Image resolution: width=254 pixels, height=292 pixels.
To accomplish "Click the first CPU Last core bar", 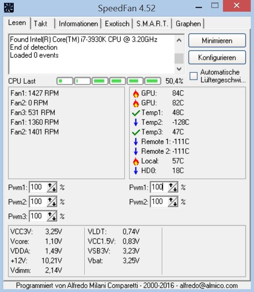I will [x=65, y=81].
